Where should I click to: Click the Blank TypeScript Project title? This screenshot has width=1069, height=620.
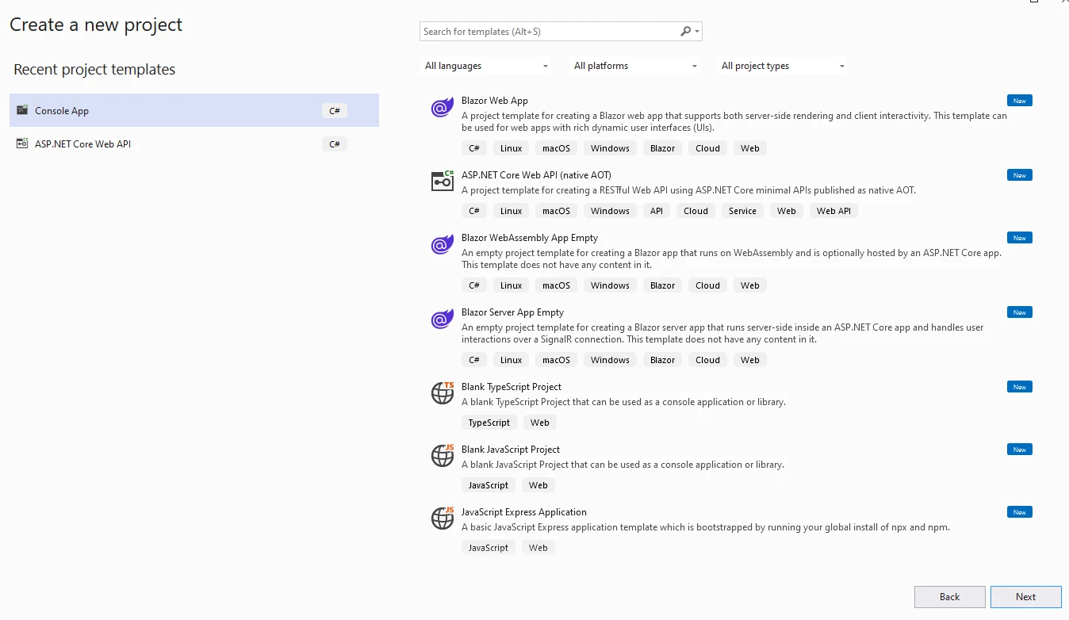512,387
